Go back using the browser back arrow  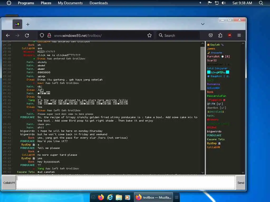pos(8,36)
